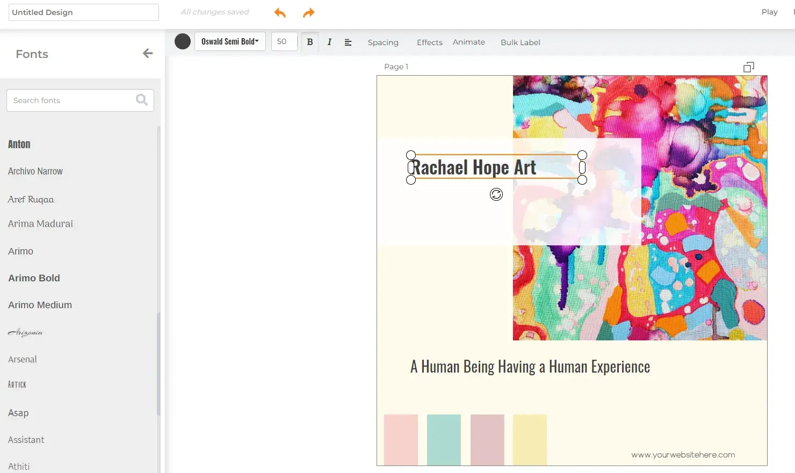Choose the Artick font
The height and width of the screenshot is (473, 795).
17,385
